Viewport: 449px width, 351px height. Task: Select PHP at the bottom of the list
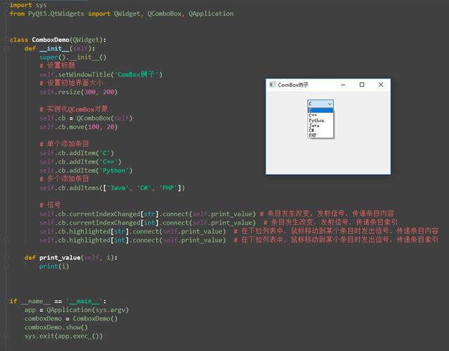320,135
